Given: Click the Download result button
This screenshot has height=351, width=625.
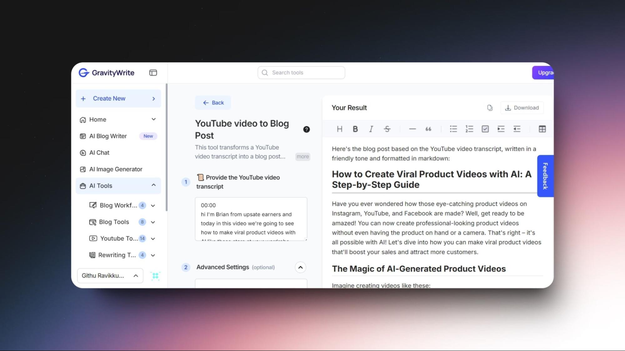Looking at the screenshot, I should (x=522, y=108).
